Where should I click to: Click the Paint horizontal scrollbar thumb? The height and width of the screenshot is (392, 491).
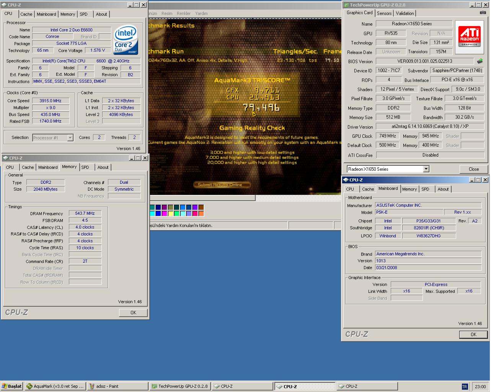point(202,198)
